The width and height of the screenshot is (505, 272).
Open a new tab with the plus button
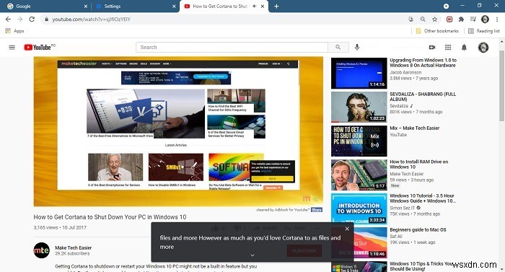tap(276, 6)
